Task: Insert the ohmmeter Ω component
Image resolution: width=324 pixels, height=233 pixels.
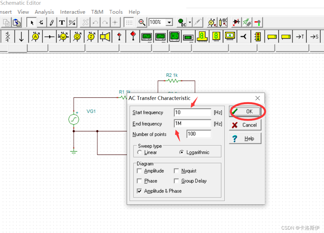Action: click(77, 37)
